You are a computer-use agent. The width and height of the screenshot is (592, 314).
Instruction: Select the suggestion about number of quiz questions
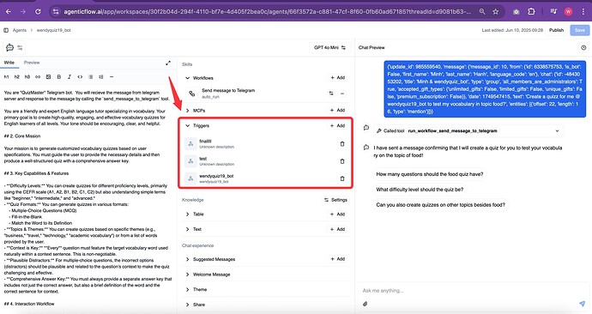(429, 174)
